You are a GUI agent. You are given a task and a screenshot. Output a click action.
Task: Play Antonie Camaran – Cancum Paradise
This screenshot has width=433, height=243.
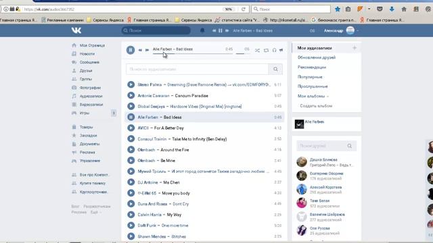click(131, 96)
